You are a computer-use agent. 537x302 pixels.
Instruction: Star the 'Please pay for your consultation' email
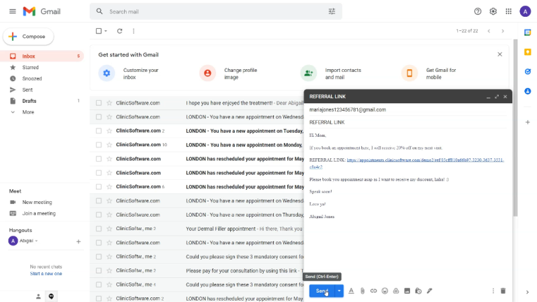tap(109, 270)
